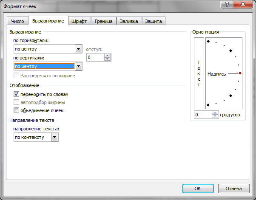Enable 'объединение ячеек' checkbox
The height and width of the screenshot is (200, 256).
[x=16, y=110]
